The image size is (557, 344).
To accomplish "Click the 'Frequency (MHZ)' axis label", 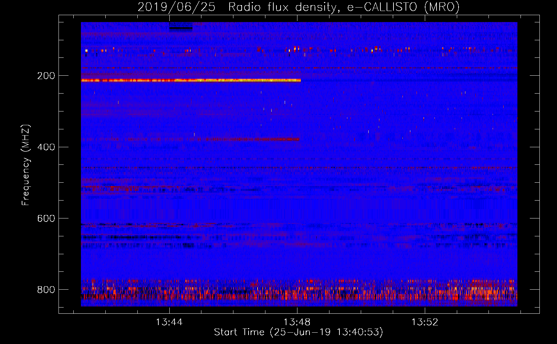I will [x=25, y=165].
